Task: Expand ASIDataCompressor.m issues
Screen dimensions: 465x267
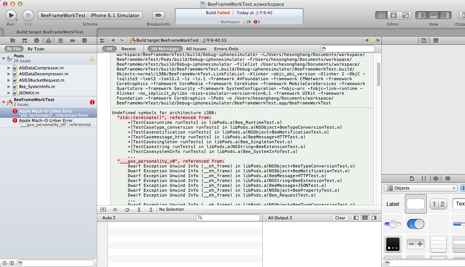Action: click(x=9, y=68)
